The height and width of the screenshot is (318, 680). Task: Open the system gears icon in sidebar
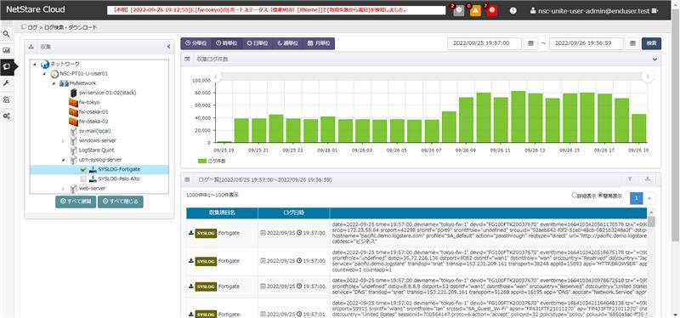[x=6, y=116]
